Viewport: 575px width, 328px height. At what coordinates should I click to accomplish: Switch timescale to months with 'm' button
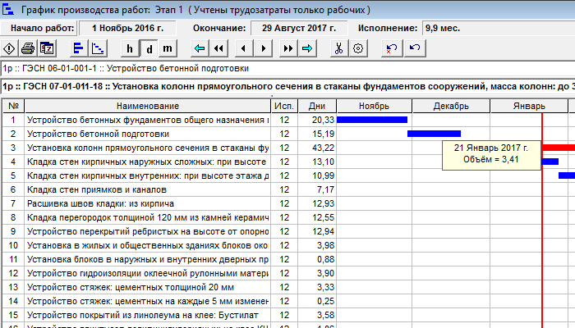coord(168,49)
